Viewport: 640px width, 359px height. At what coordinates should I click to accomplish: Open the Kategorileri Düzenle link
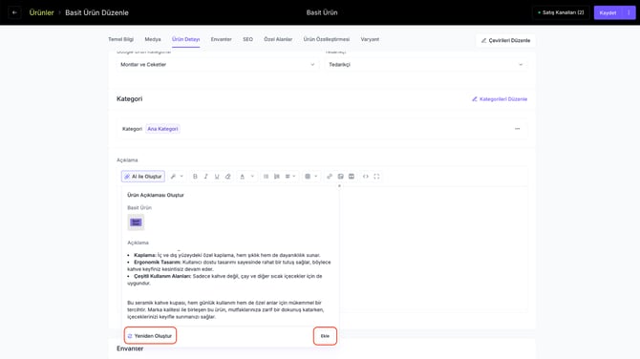(x=500, y=99)
